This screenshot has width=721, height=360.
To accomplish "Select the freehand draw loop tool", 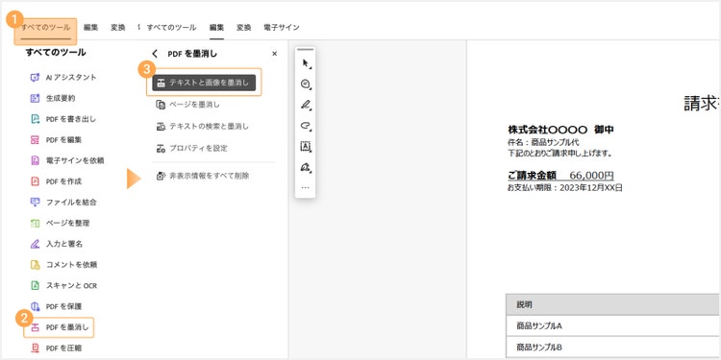I will click(x=306, y=125).
